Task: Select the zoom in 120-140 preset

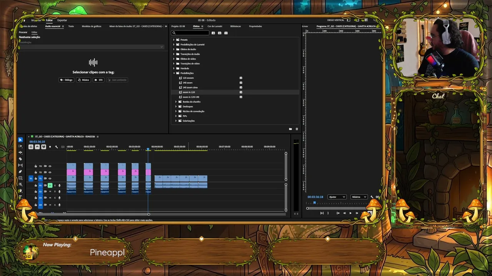Action: pyautogui.click(x=191, y=97)
